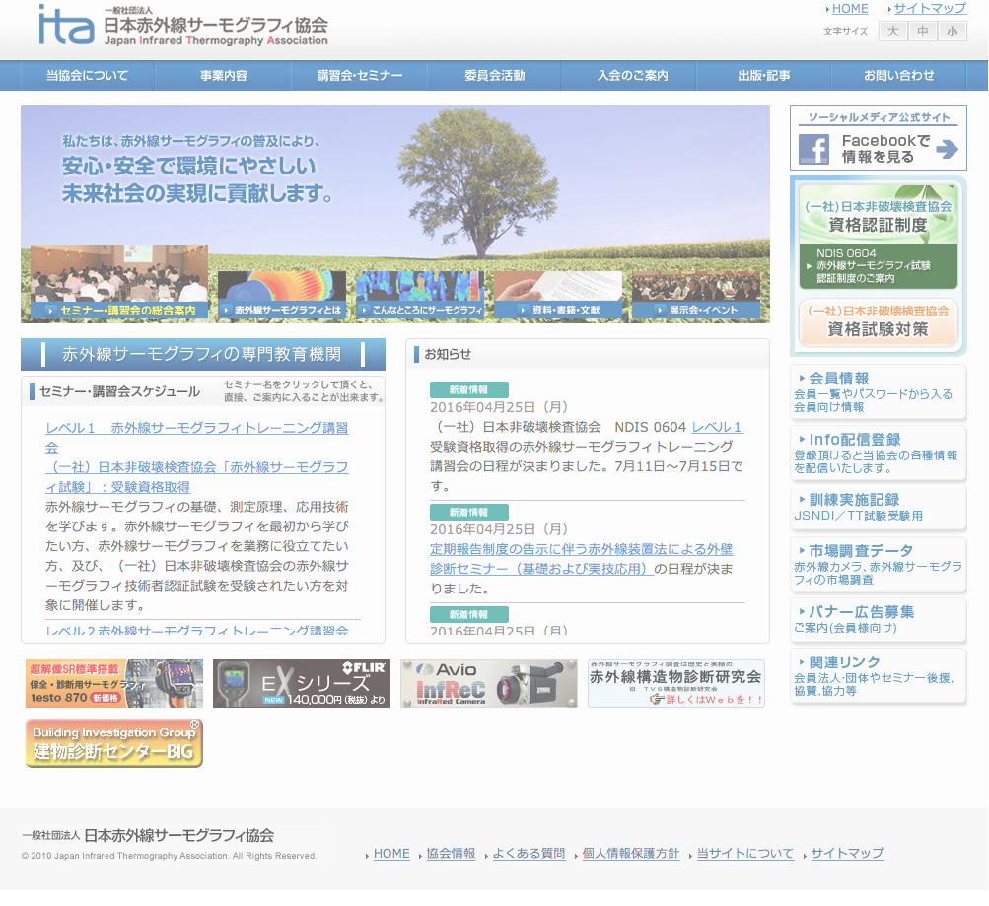This screenshot has width=989, height=906.
Task: Click the レベル1 link in first news item
Action: 717,428
